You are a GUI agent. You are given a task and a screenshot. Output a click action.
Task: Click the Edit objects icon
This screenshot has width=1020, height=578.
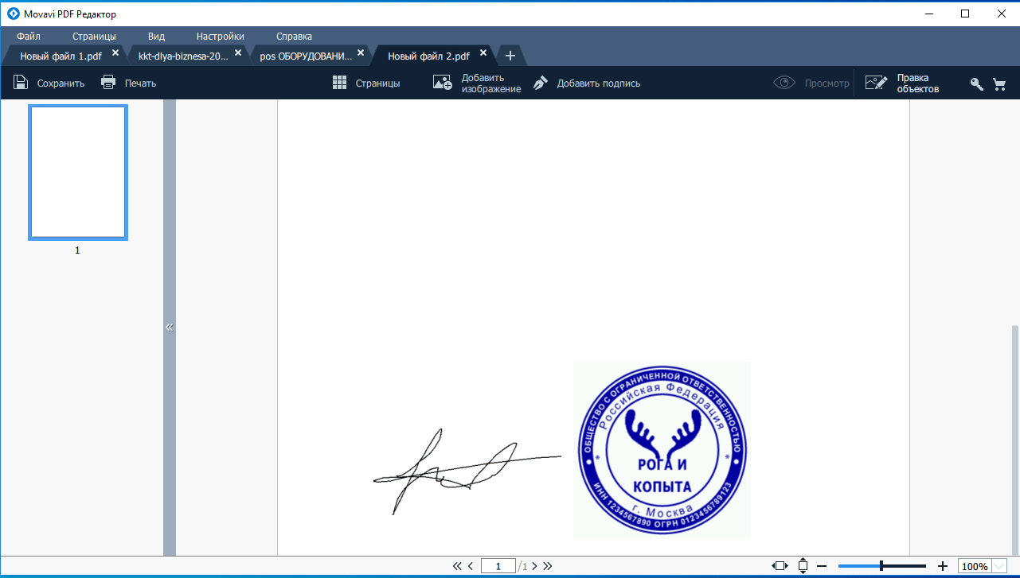click(877, 83)
